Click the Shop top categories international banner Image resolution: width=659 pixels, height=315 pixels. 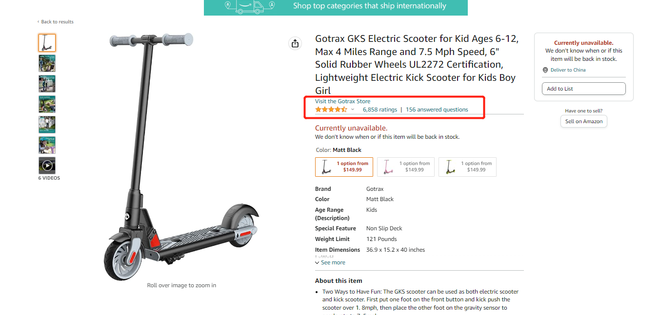336,7
